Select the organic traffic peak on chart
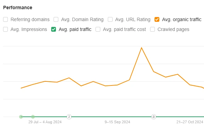 click(142, 48)
